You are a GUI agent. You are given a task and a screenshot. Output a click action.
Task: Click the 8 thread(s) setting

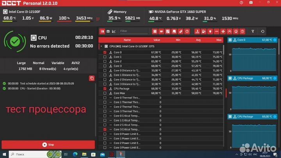tap(48, 69)
